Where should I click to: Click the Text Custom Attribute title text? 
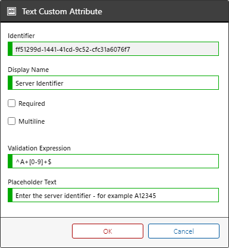[x=62, y=11]
